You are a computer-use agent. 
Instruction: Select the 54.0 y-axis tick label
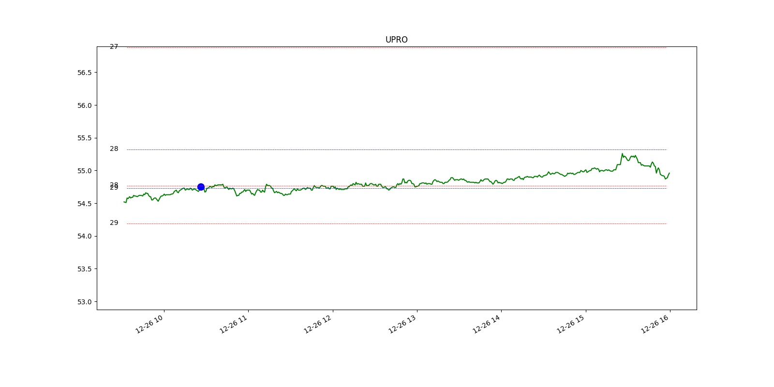click(85, 236)
